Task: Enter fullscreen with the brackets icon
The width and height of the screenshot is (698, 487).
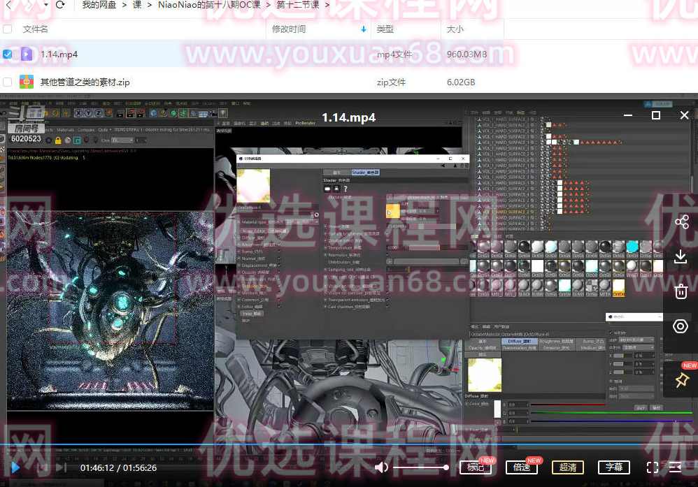Action: [653, 467]
